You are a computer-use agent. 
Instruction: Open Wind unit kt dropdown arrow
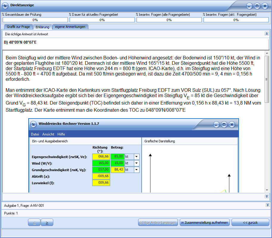[137, 163]
